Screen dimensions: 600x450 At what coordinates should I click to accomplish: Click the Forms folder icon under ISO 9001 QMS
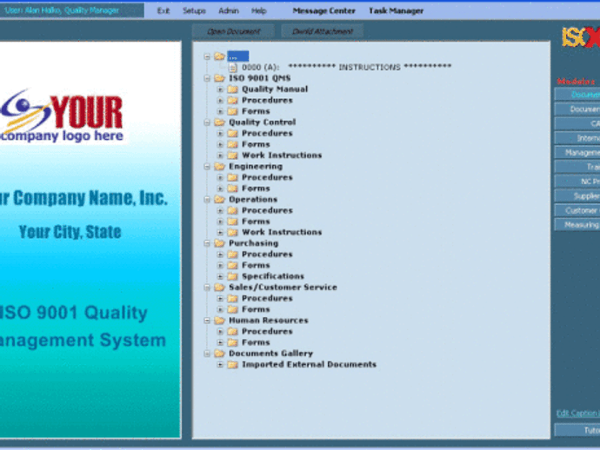[x=233, y=111]
